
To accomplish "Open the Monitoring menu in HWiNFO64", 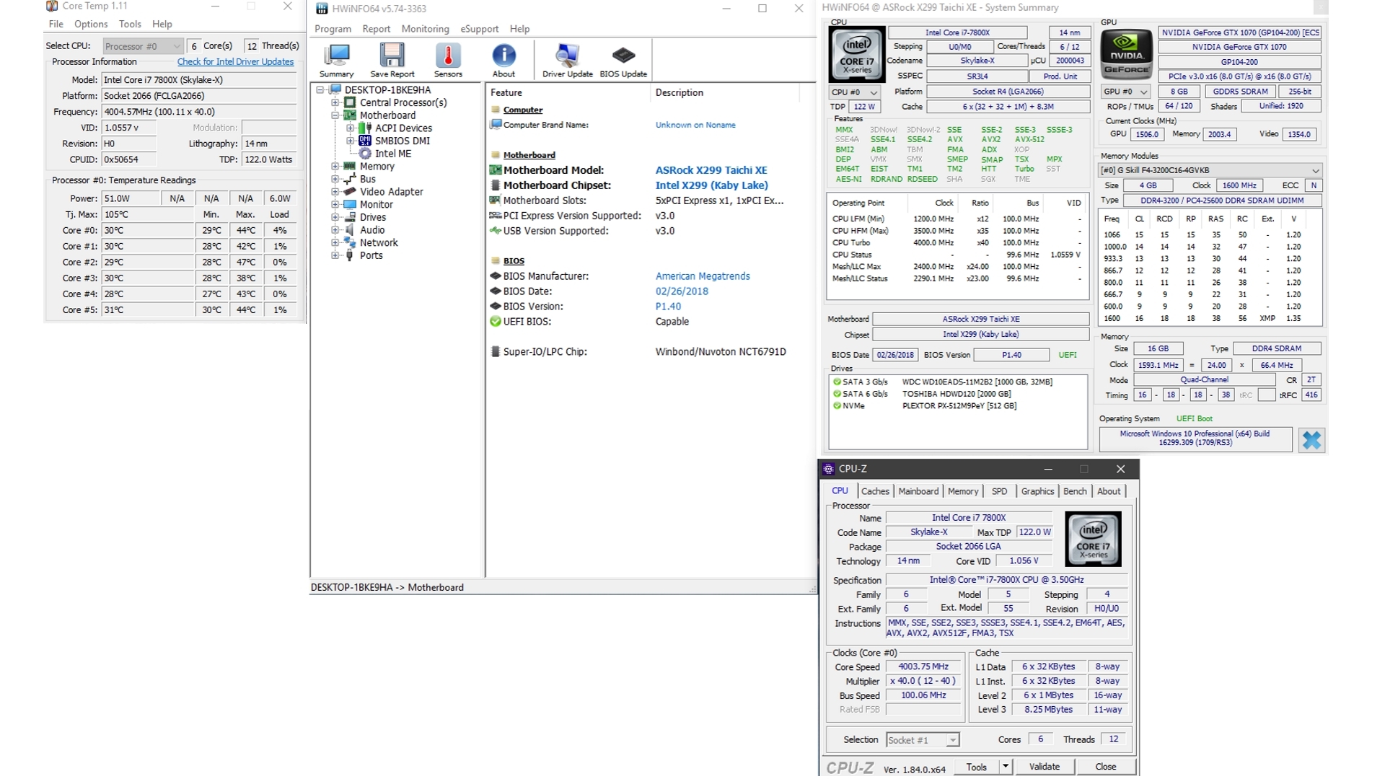I will pos(425,29).
